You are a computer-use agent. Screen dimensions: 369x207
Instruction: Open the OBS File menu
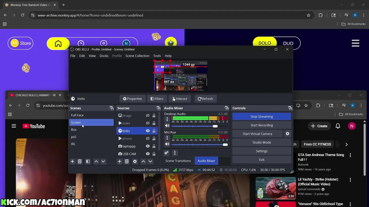tap(73, 56)
